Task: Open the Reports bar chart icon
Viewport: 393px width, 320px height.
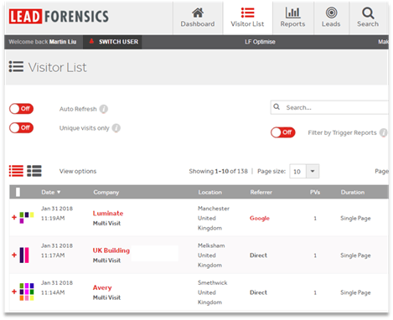Action: (x=292, y=13)
